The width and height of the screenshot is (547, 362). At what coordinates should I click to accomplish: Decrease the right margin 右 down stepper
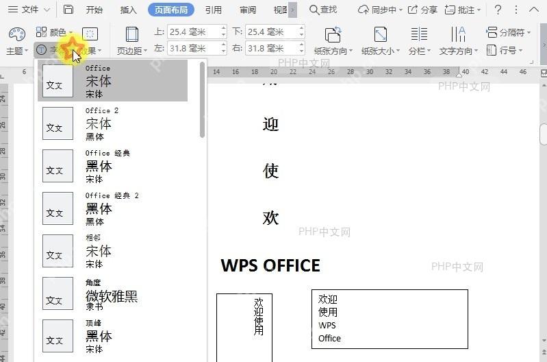[301, 51]
